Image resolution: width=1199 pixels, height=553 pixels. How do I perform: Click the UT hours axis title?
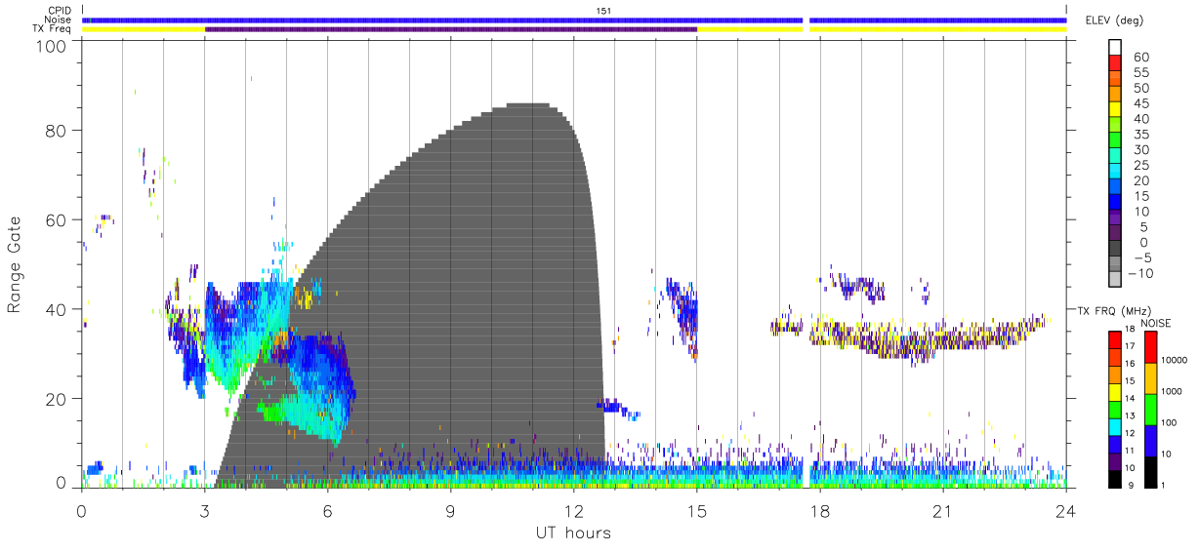573,533
